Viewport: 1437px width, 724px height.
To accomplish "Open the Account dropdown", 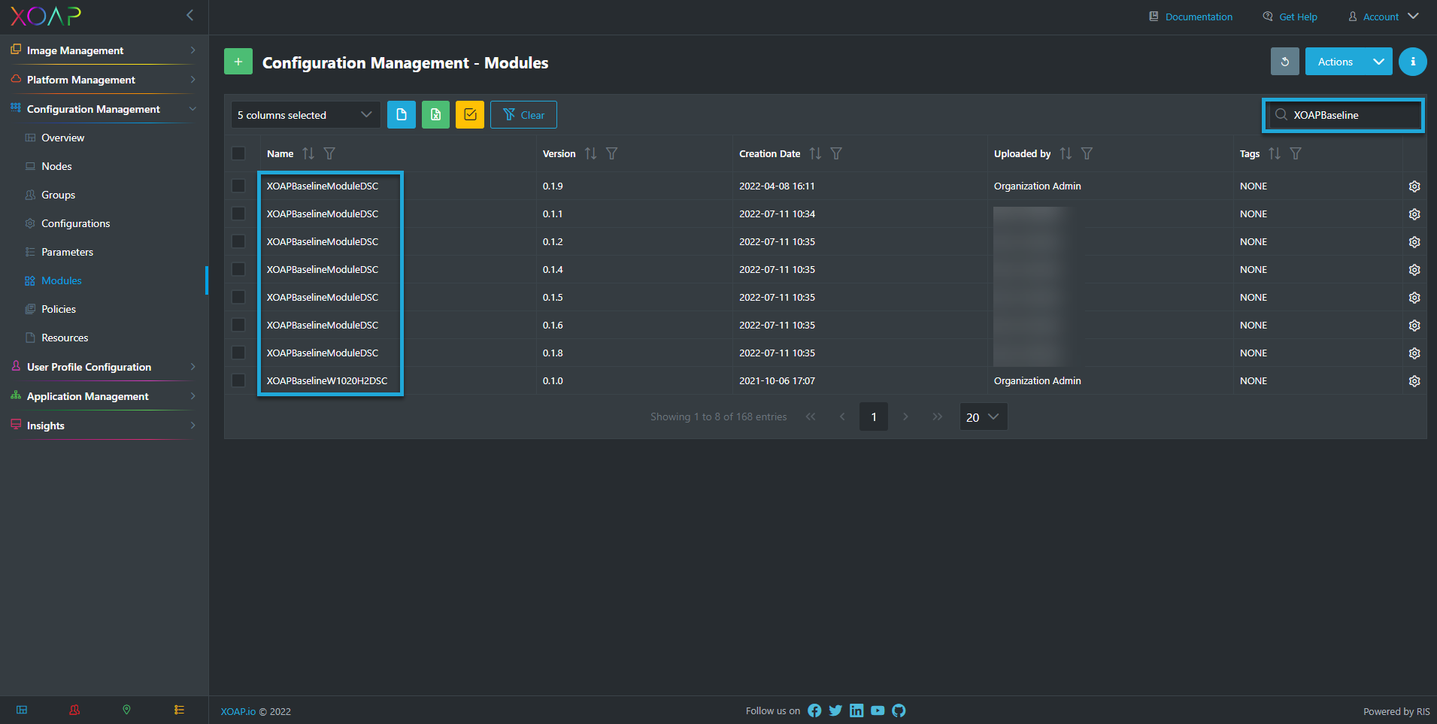I will pyautogui.click(x=1384, y=17).
